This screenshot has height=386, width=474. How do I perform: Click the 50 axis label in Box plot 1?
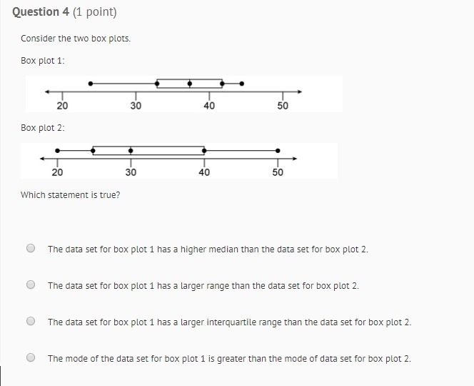tap(283, 106)
